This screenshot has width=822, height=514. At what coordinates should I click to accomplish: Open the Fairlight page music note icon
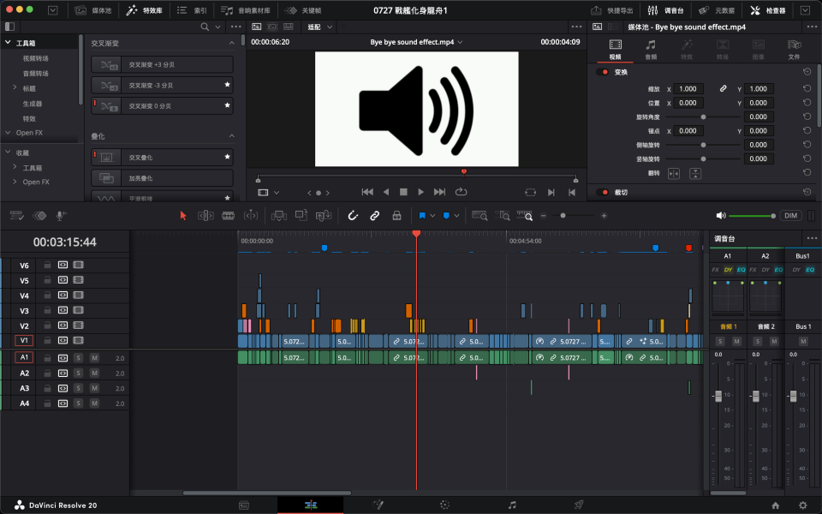(x=512, y=505)
